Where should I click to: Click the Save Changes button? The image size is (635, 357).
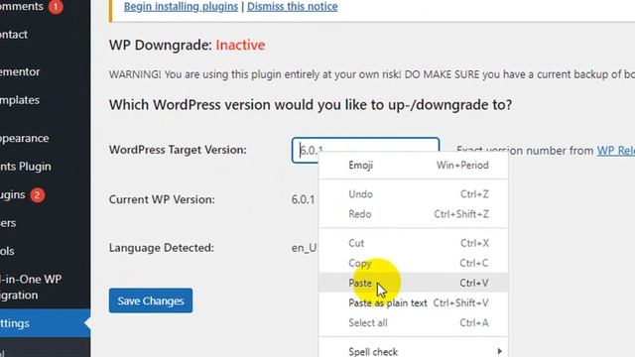(151, 300)
